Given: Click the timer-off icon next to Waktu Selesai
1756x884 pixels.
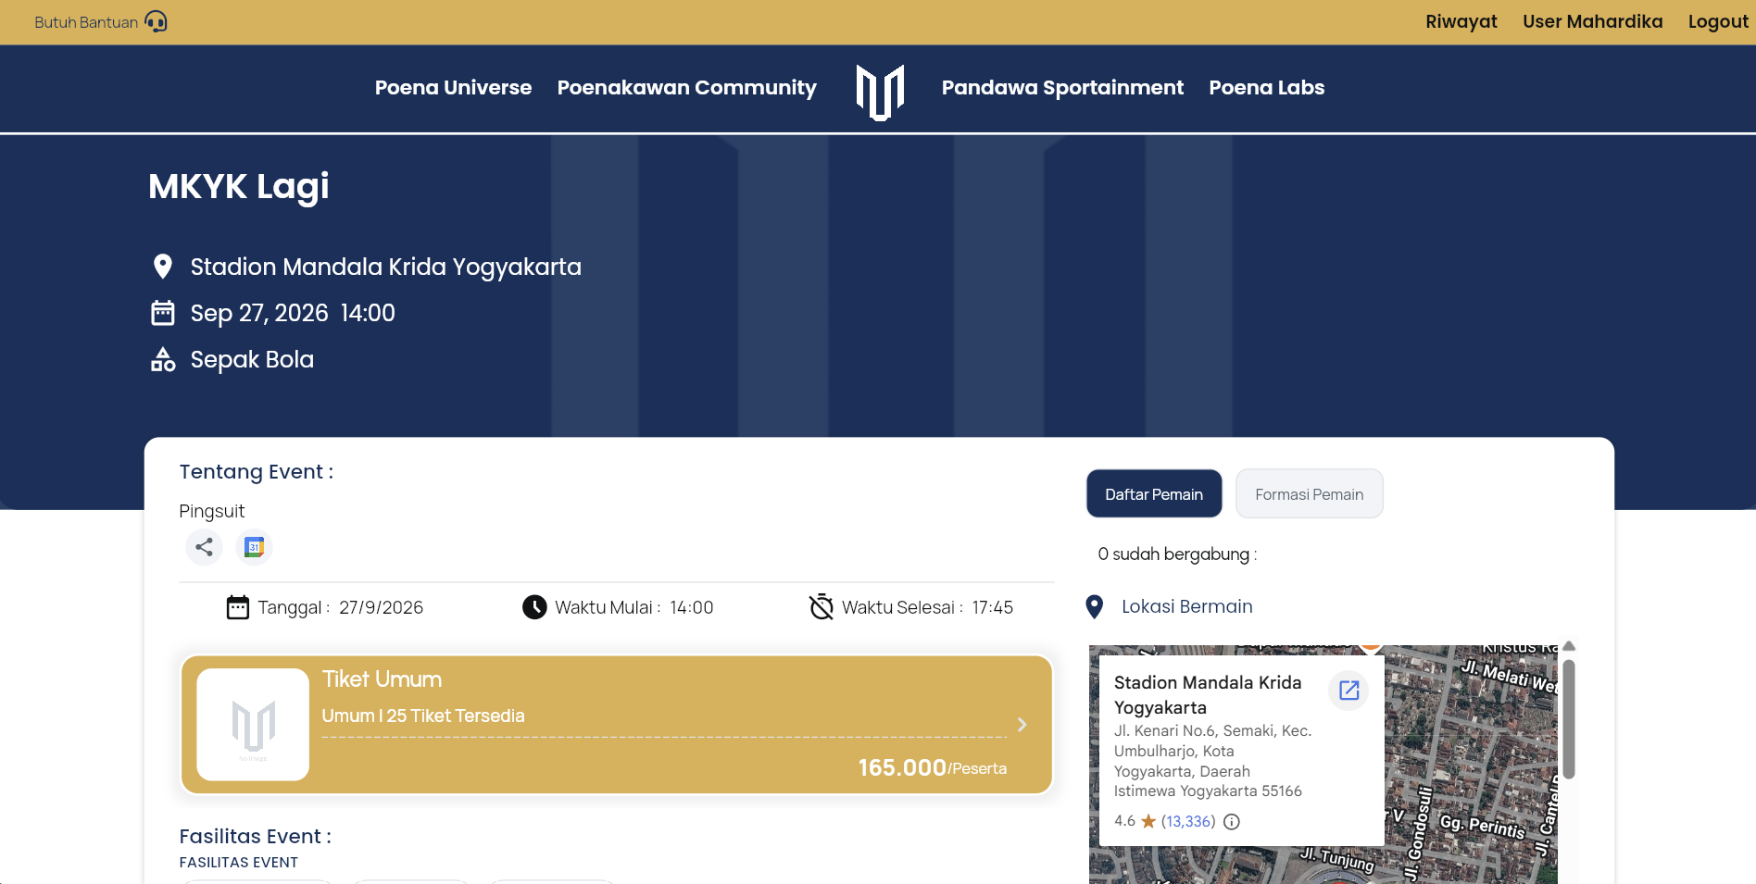Looking at the screenshot, I should coord(822,606).
